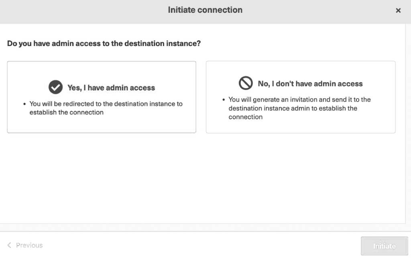Click the checkmark circle icon
The image size is (411, 258).
click(x=55, y=87)
